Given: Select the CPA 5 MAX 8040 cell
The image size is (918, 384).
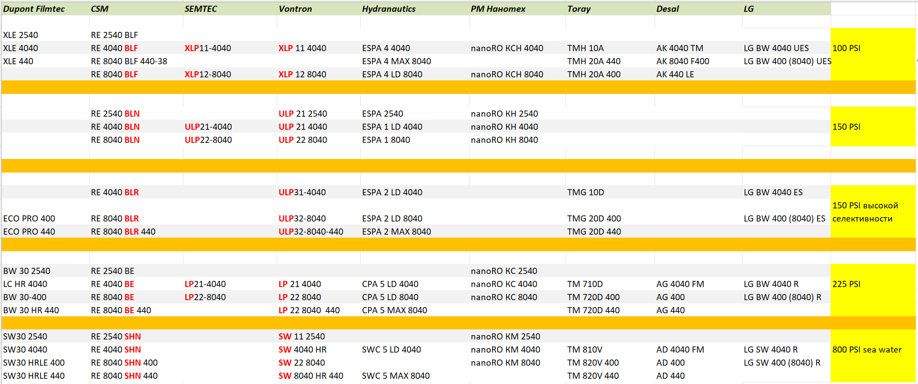Looking at the screenshot, I should [394, 310].
